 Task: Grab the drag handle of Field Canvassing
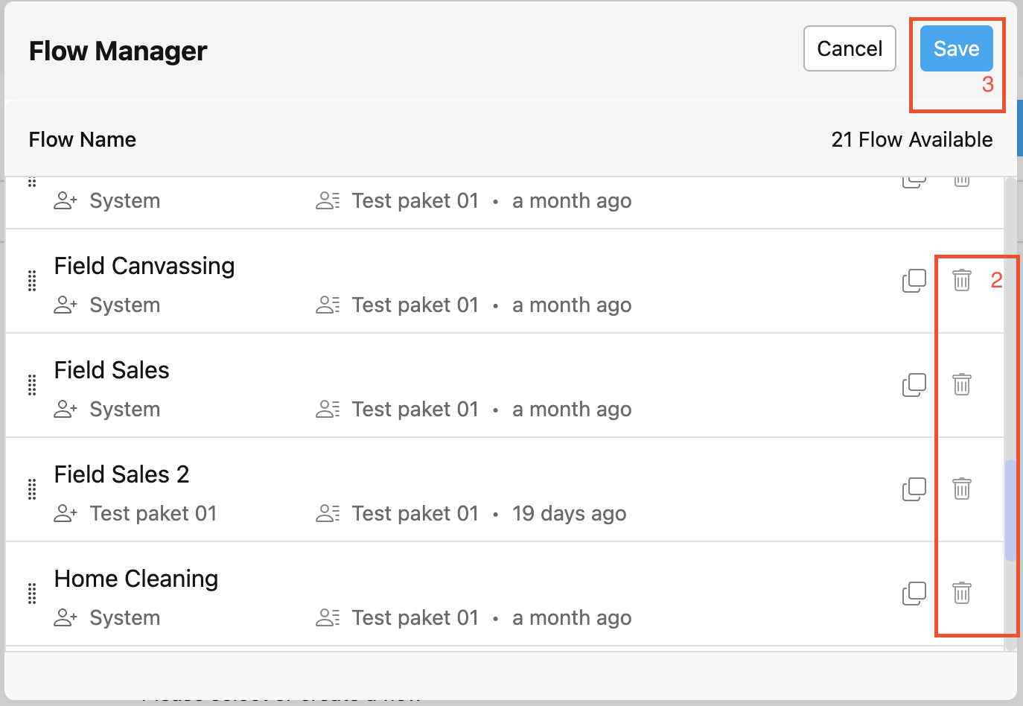coord(31,281)
